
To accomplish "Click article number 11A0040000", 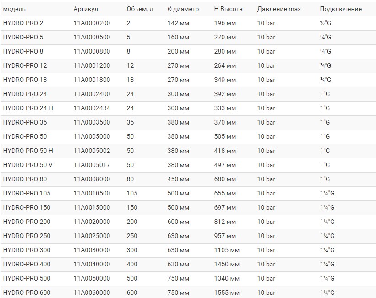I will (92, 264).
